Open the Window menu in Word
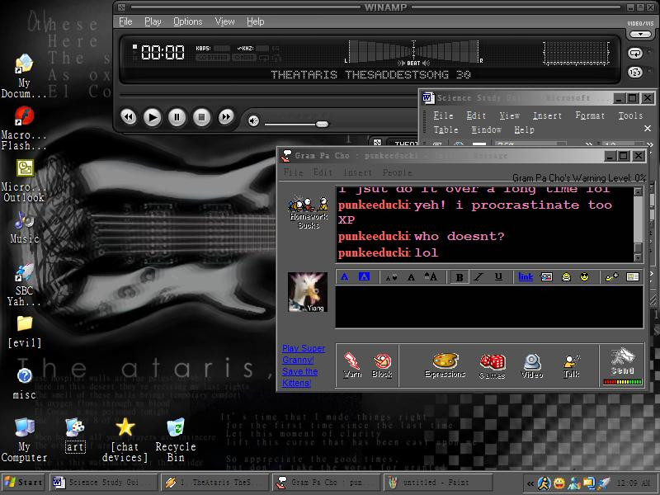660x495 pixels. [486, 130]
